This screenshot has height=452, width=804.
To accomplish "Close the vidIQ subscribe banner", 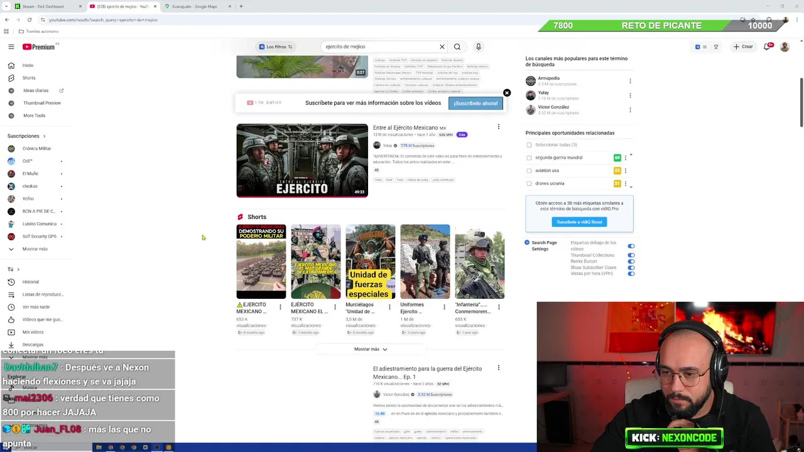I will (507, 93).
